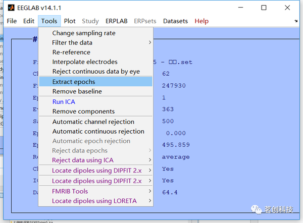
Task: Open the Datasets menu
Action: 175,21
